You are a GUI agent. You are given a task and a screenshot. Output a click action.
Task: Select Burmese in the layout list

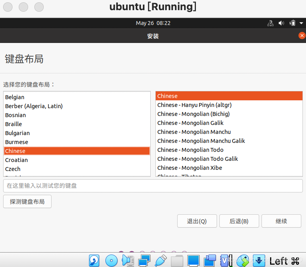pyautogui.click(x=77, y=142)
